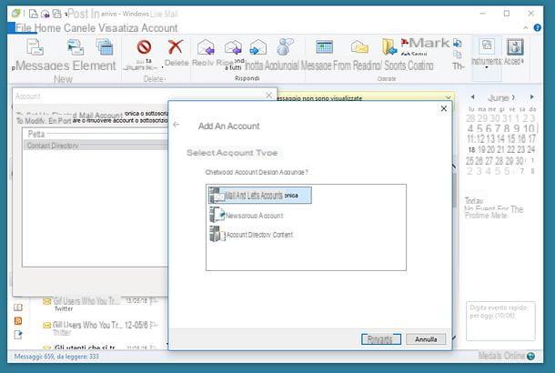Click the Medals Online globe status icon
The width and height of the screenshot is (555, 373).
click(530, 356)
